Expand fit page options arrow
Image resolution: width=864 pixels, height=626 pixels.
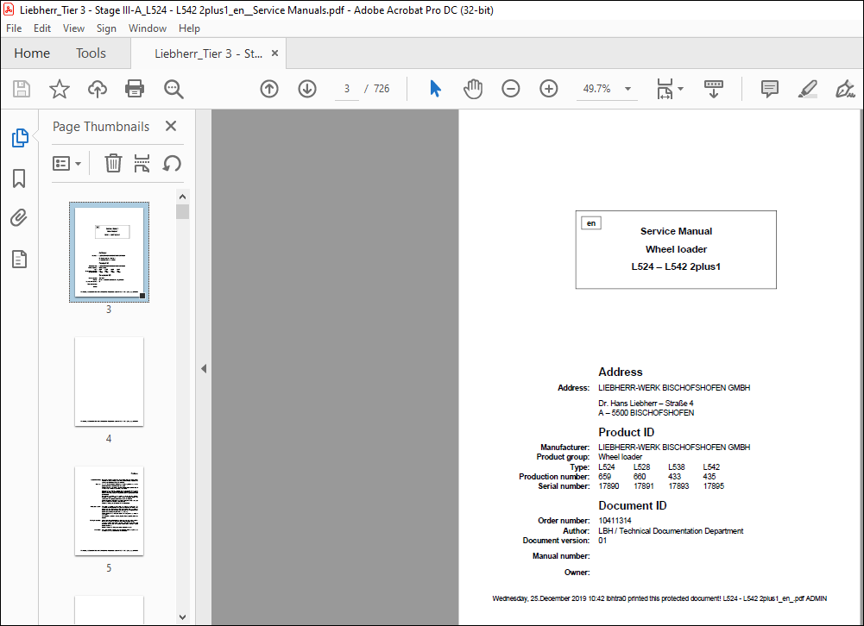pyautogui.click(x=680, y=89)
